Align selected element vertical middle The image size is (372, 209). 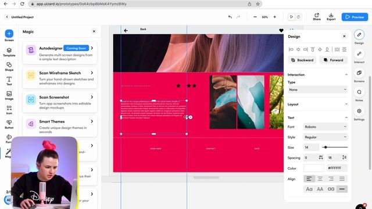pos(320,49)
